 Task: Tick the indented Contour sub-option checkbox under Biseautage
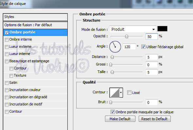(x=11, y=68)
